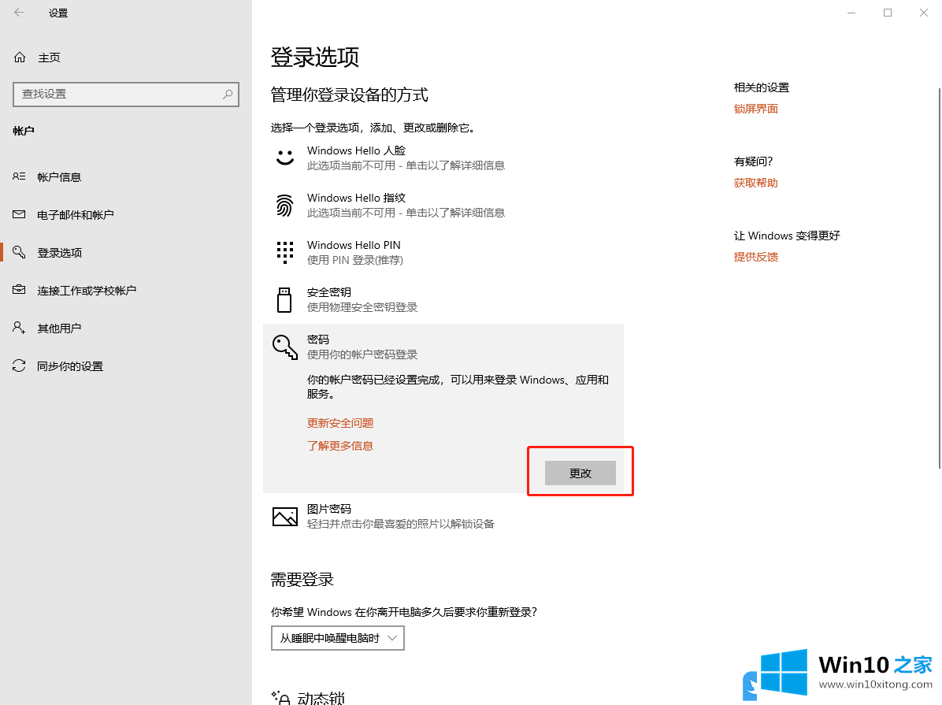Select the 安全密钥 option title
The width and height of the screenshot is (942, 705).
coord(328,292)
